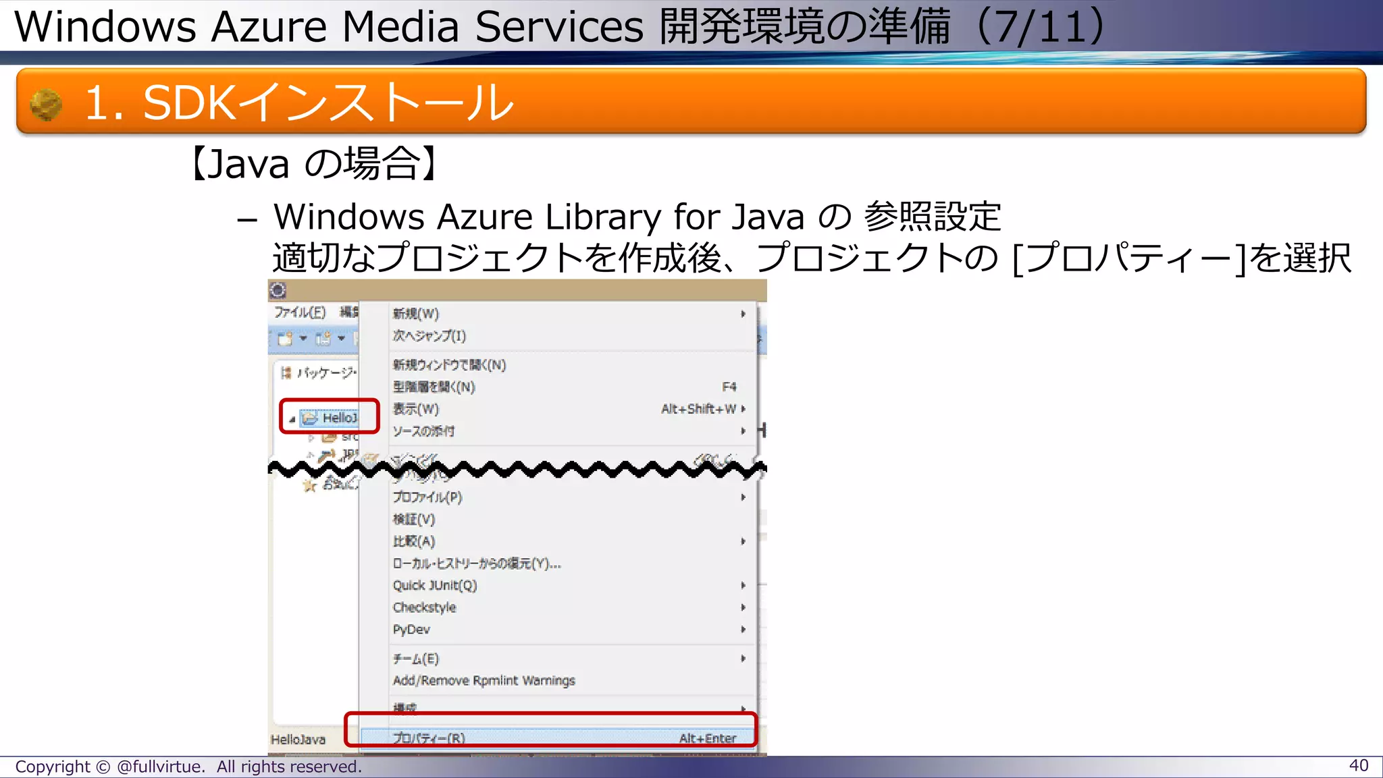
Task: Open the ファイル(F) menu
Action: tap(300, 312)
